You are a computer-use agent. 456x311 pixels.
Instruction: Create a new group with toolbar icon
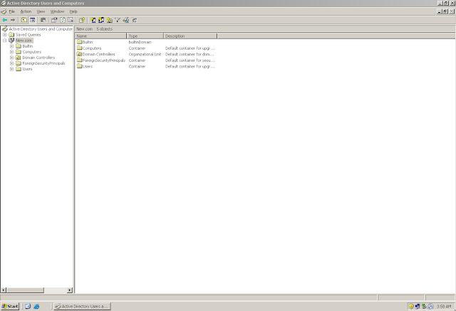tap(101, 20)
